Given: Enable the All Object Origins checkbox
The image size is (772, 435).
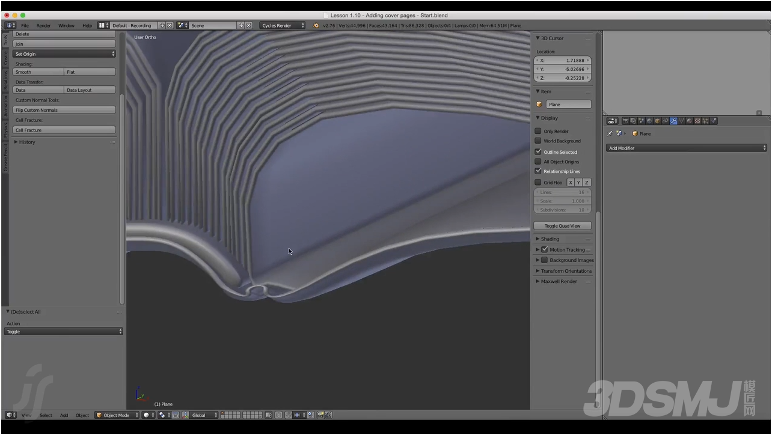Looking at the screenshot, I should click(538, 161).
